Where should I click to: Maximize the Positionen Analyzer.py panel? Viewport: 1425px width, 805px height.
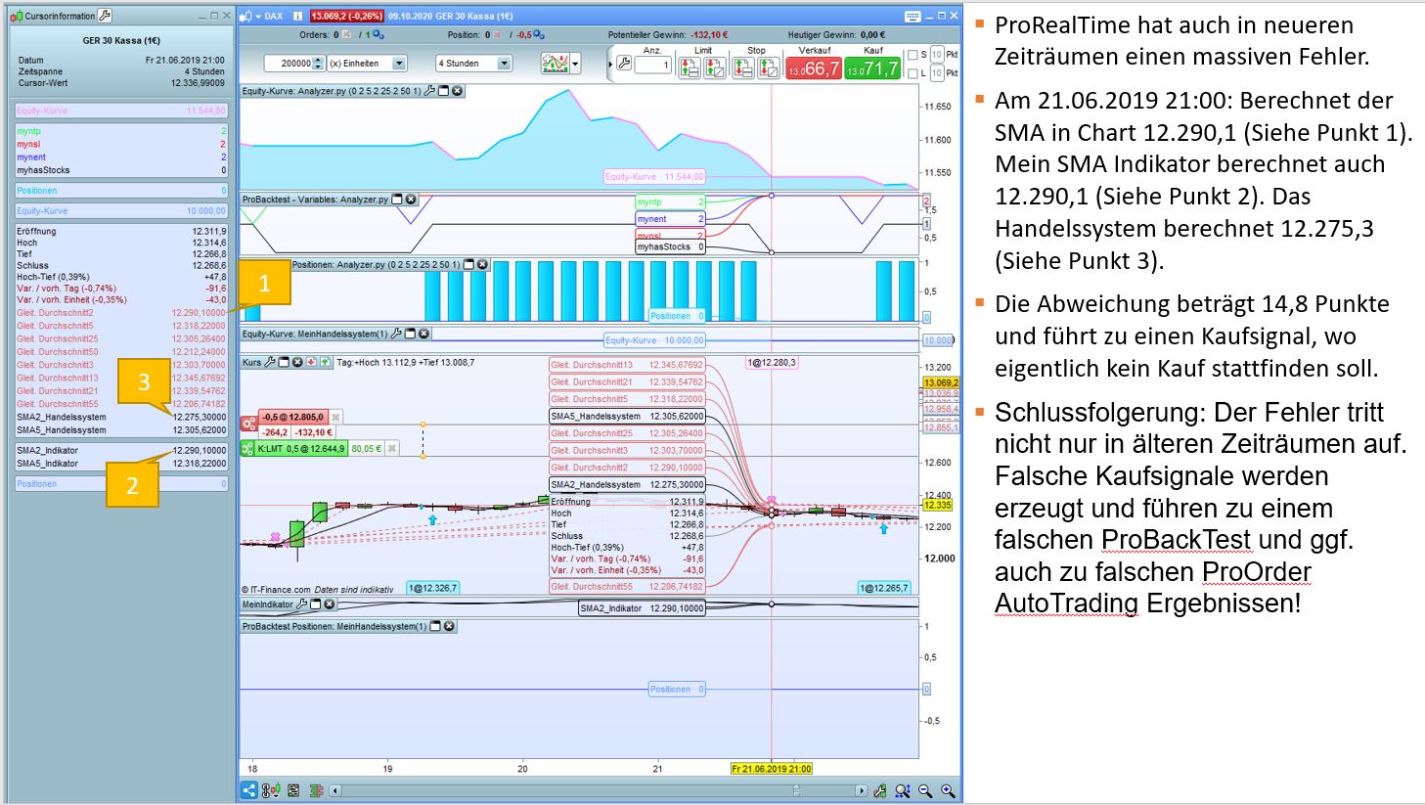[x=468, y=265]
